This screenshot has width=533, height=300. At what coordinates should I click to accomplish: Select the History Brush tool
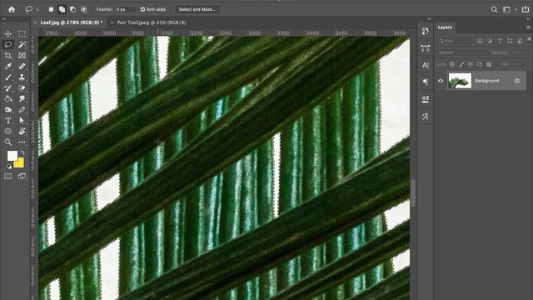coord(8,88)
